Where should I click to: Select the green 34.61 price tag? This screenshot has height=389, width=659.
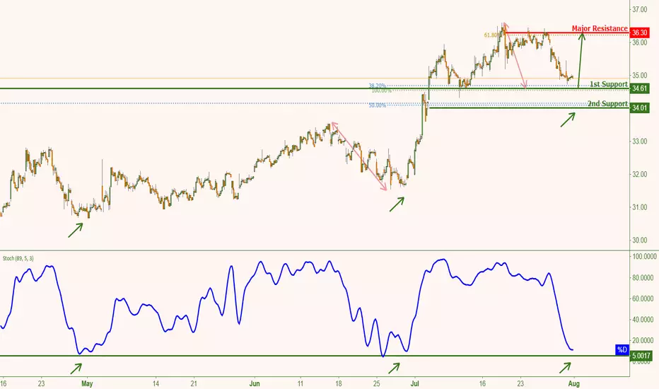(x=639, y=88)
